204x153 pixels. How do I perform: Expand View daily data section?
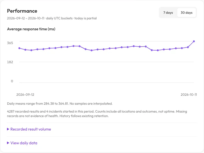coord(22,143)
